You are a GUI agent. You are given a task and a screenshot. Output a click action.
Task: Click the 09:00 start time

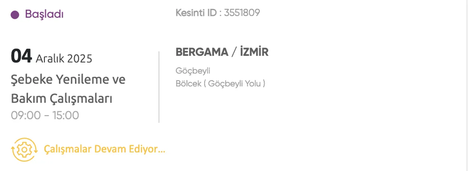point(26,115)
